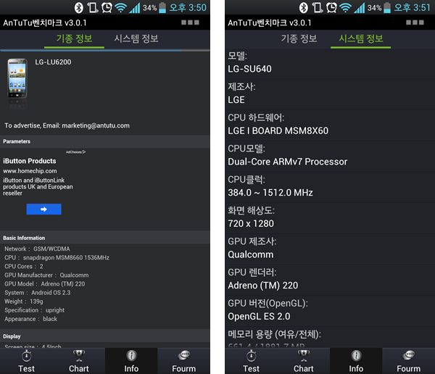Open Fourm in the left screenshot's bottom bar
The image size is (435, 374).
pyautogui.click(x=183, y=361)
